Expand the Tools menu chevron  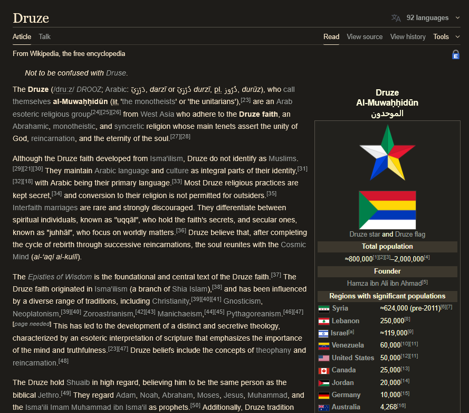(x=457, y=37)
